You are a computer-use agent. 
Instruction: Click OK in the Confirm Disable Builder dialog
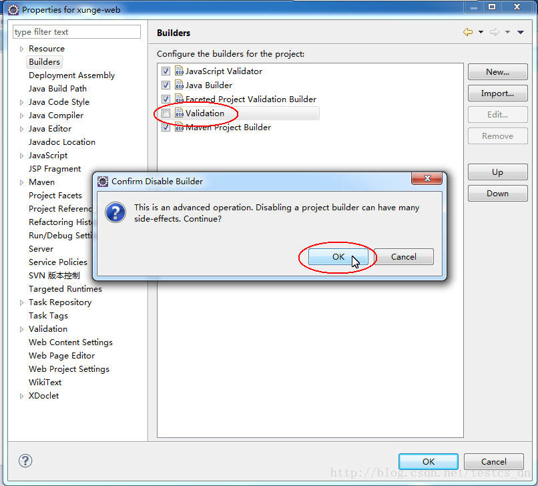point(338,257)
